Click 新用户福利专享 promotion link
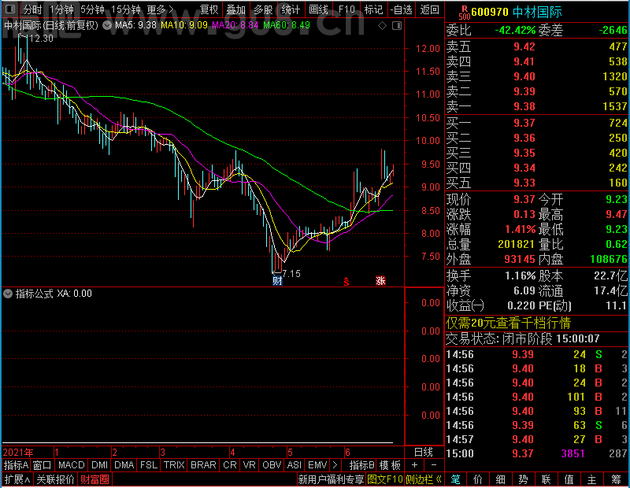 click(331, 479)
